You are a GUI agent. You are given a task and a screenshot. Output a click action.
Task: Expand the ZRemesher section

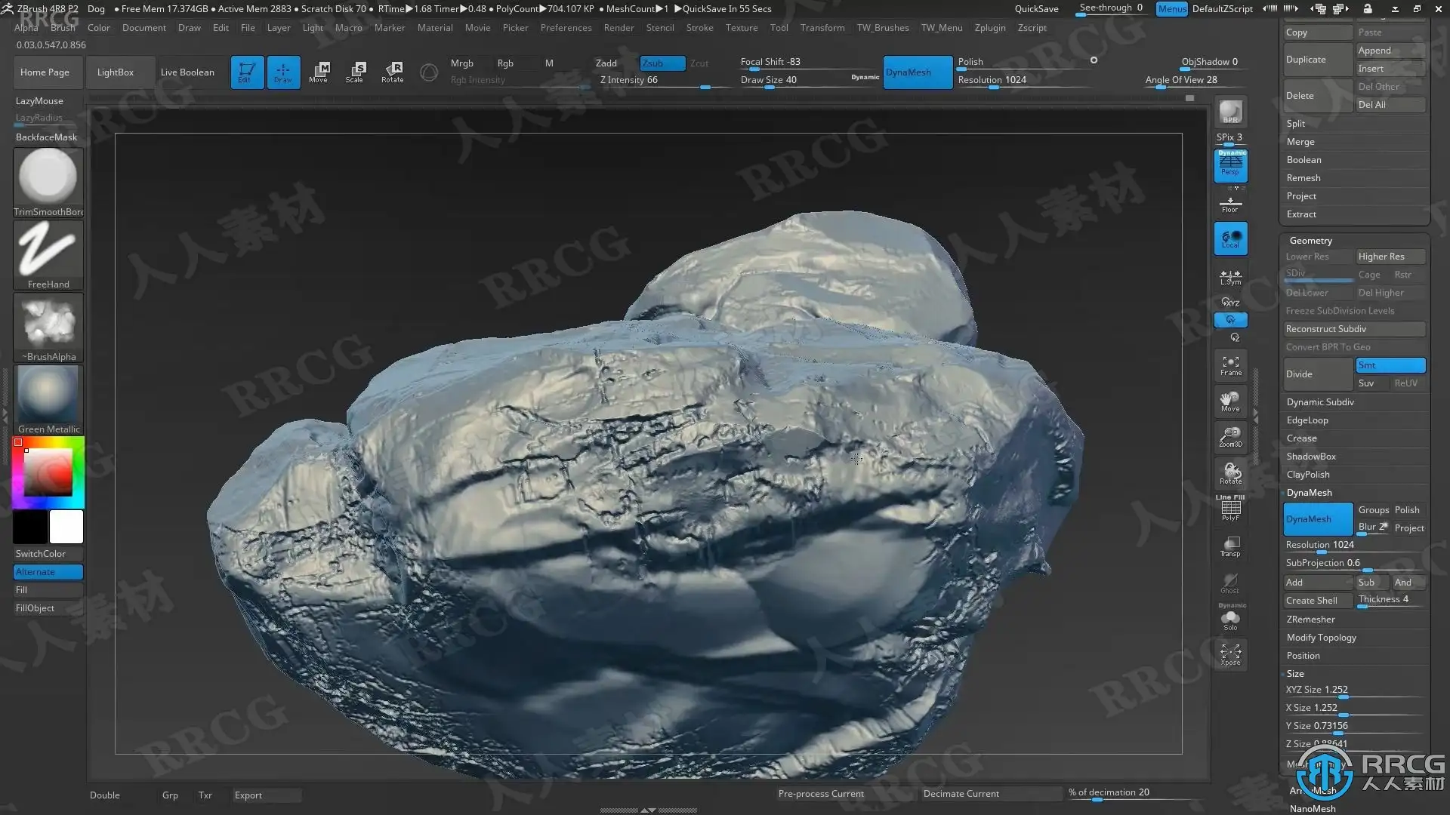(1310, 620)
